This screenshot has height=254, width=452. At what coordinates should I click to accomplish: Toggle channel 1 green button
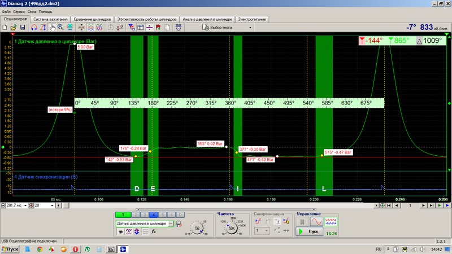point(123,215)
